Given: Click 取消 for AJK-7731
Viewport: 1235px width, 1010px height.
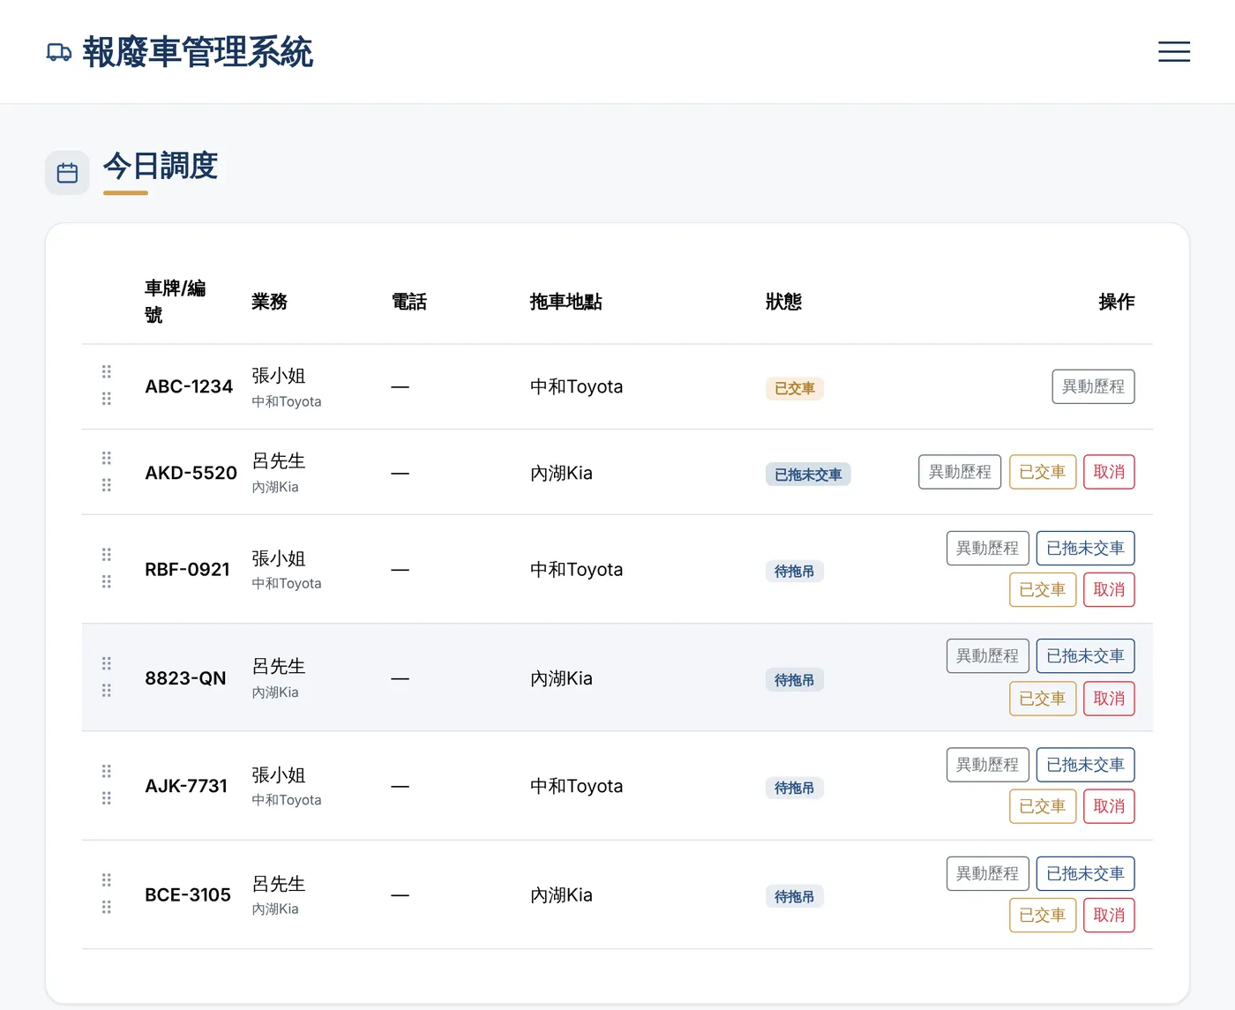Looking at the screenshot, I should point(1109,806).
